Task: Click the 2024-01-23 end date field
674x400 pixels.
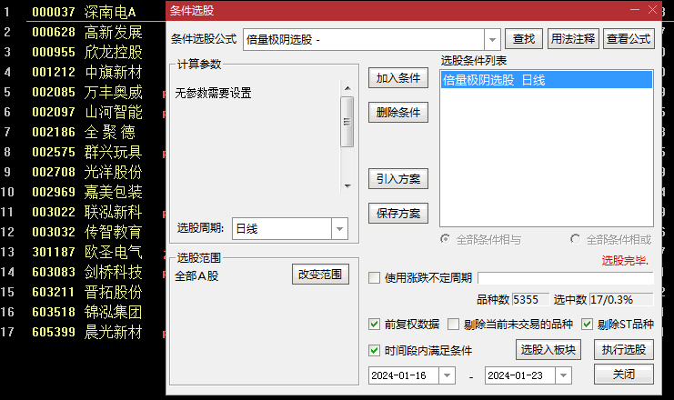Action: click(519, 375)
